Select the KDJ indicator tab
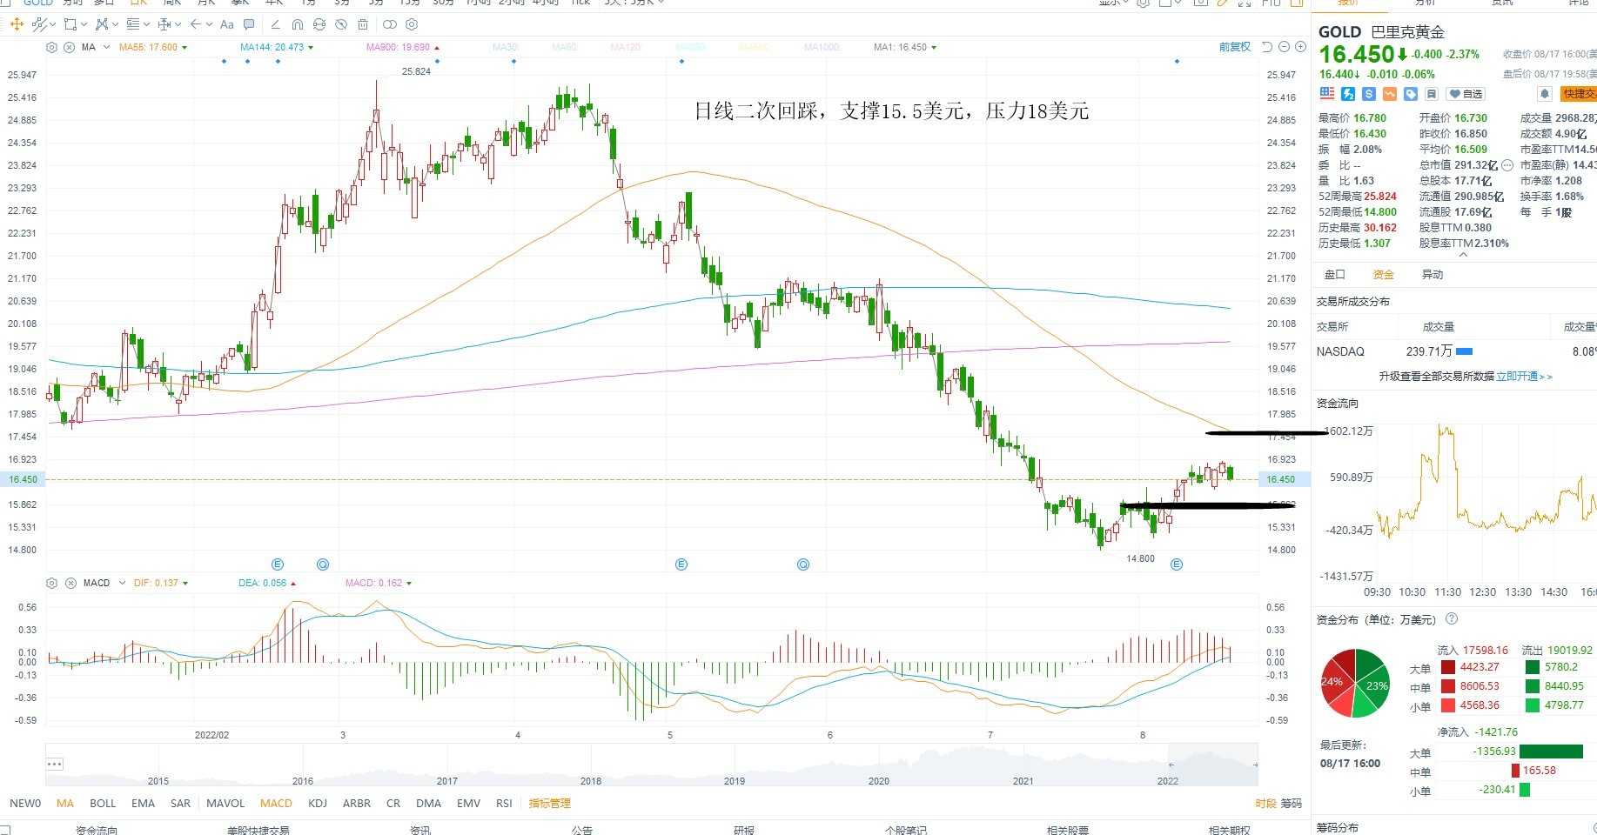 pyautogui.click(x=318, y=804)
